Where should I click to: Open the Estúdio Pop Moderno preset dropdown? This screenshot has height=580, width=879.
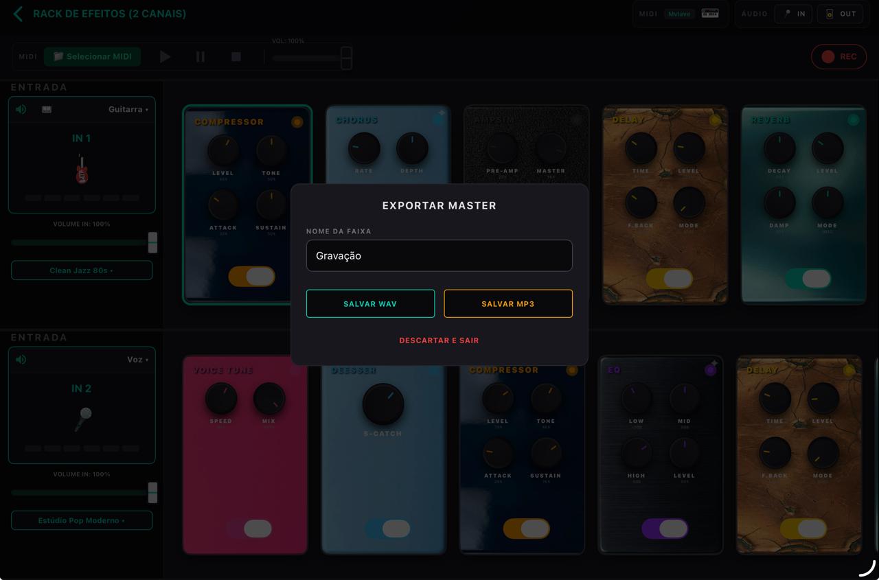pos(82,520)
